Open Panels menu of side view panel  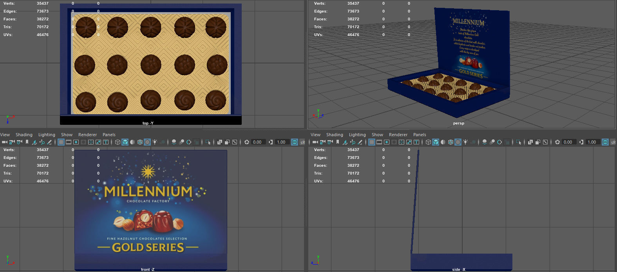coord(420,135)
